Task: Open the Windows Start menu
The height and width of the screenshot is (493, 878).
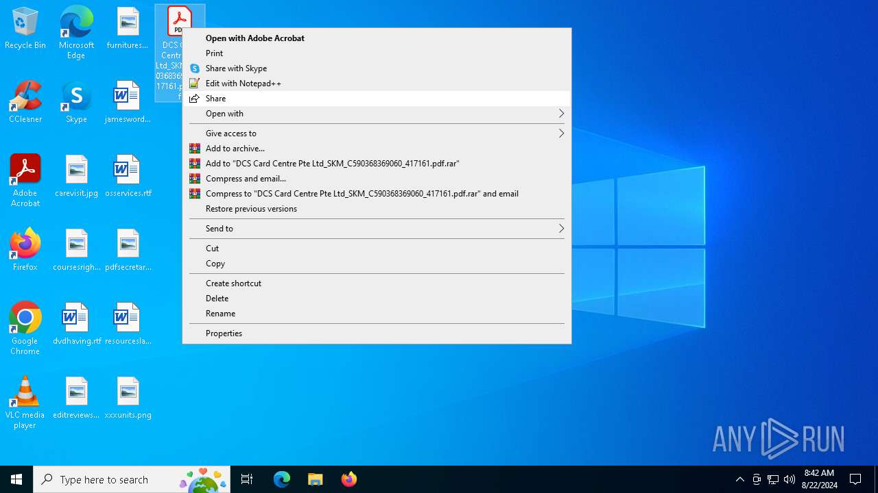Action: click(x=16, y=479)
